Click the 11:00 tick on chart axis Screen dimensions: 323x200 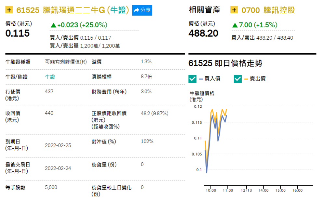(228, 191)
